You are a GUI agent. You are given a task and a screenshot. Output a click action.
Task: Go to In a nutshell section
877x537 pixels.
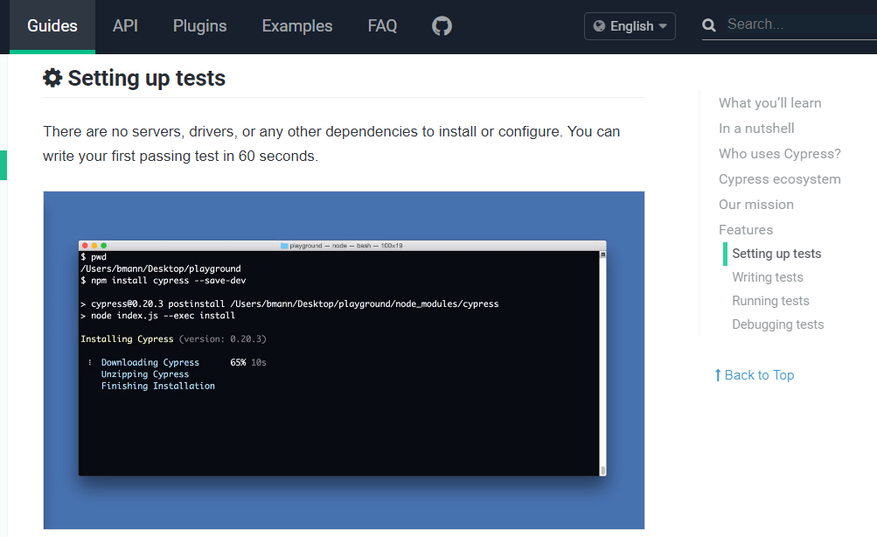756,129
